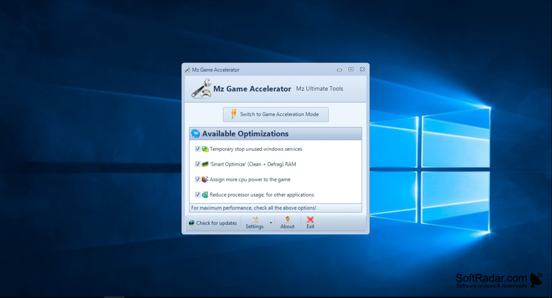Viewport: 552px width, 298px height.
Task: Close the Mz Game Accelerator window
Action: click(x=362, y=69)
